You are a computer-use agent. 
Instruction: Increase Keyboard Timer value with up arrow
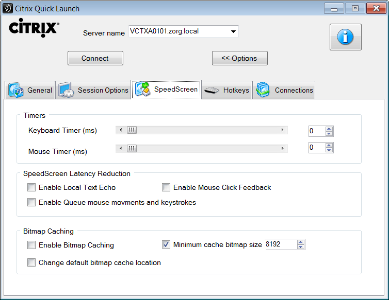click(329, 129)
